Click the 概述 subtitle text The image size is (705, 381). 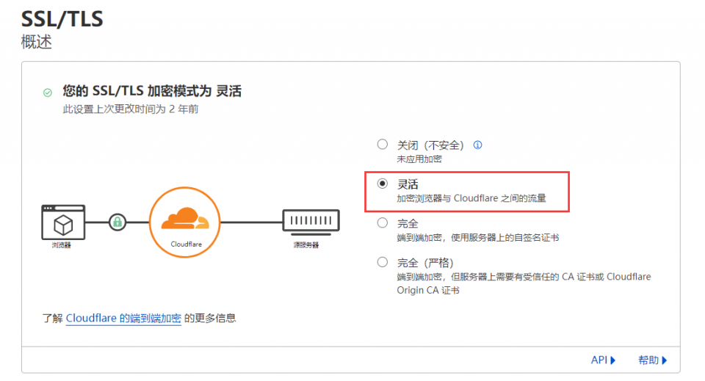37,42
